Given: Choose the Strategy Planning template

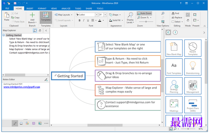Looking at the screenshot, I should pyautogui.click(x=174, y=86).
